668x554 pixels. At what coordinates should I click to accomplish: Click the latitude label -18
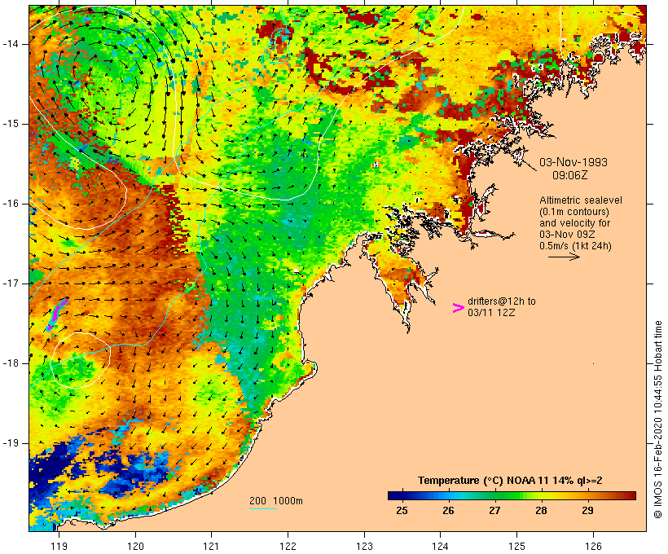click(x=11, y=363)
